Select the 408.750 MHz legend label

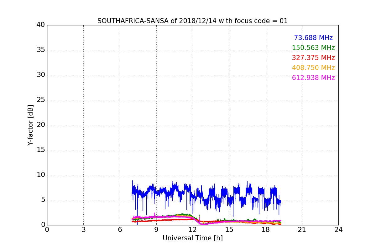(313, 68)
